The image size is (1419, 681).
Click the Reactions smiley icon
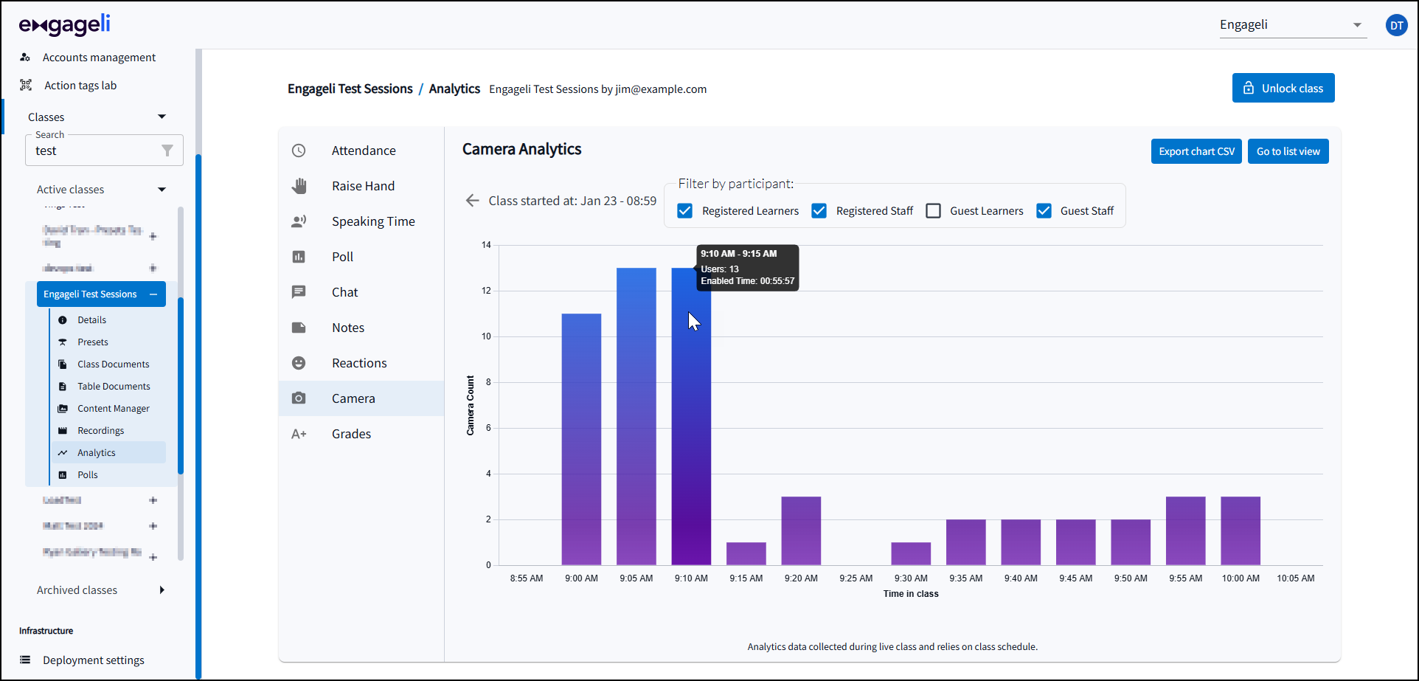pos(299,363)
